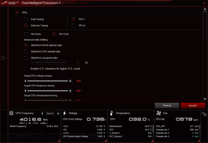
Task: Click the CPU temperature 032.0 reading
Action: [140, 119]
